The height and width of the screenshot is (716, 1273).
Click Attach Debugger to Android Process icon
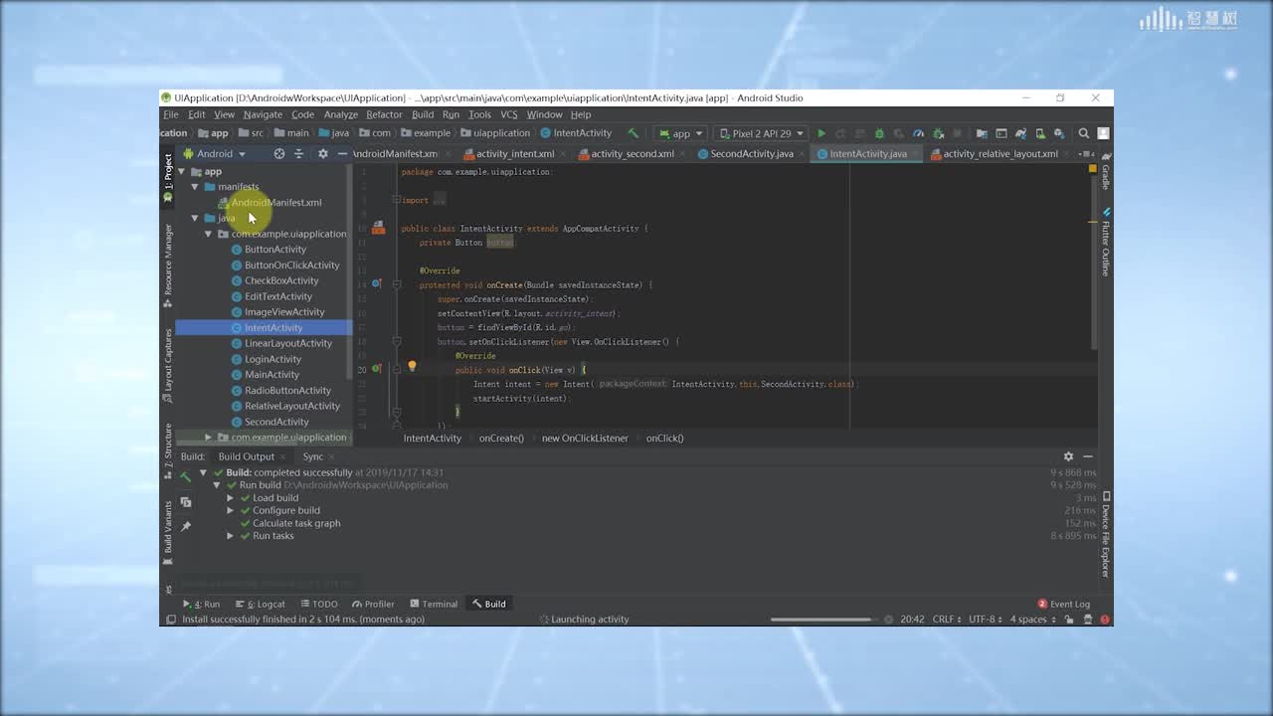pos(938,133)
